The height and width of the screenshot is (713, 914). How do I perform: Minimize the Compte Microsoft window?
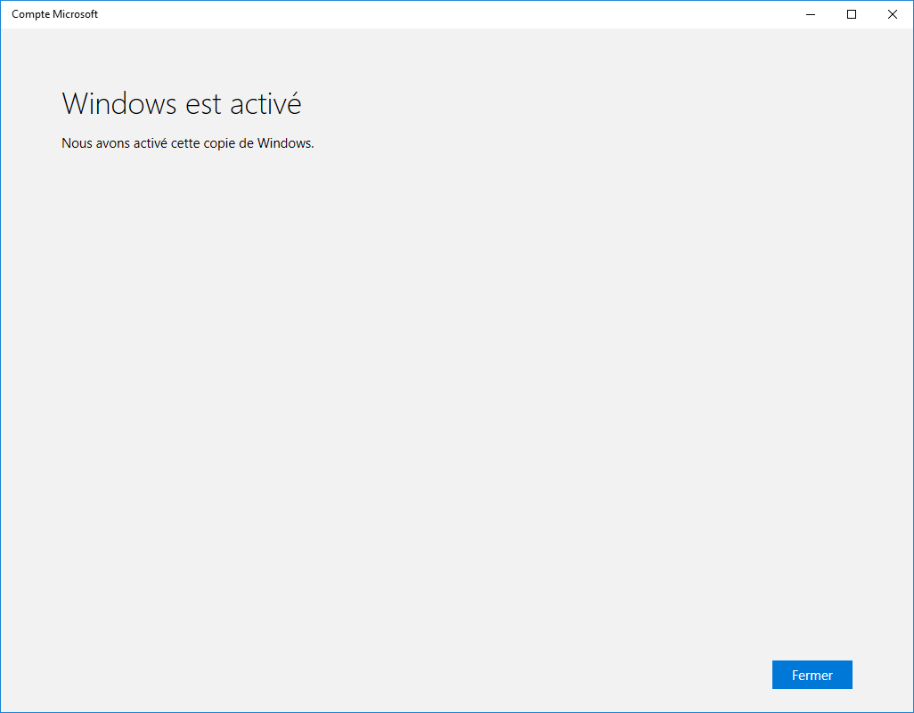point(811,14)
